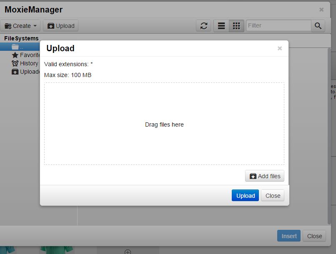Viewport: 336px width, 254px height.
Task: Click the MoxieManager bottom Close button
Action: click(314, 236)
